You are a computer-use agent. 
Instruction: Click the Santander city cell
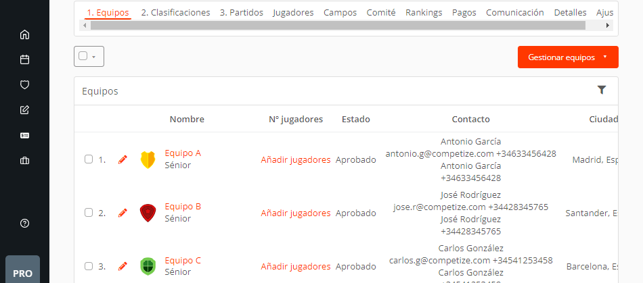point(592,213)
